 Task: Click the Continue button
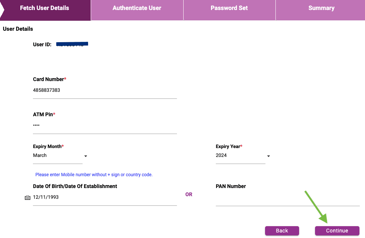click(337, 231)
